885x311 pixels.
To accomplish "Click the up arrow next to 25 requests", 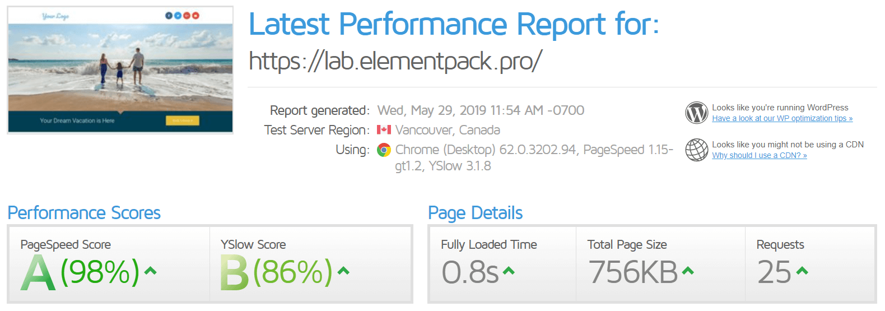I will [802, 271].
